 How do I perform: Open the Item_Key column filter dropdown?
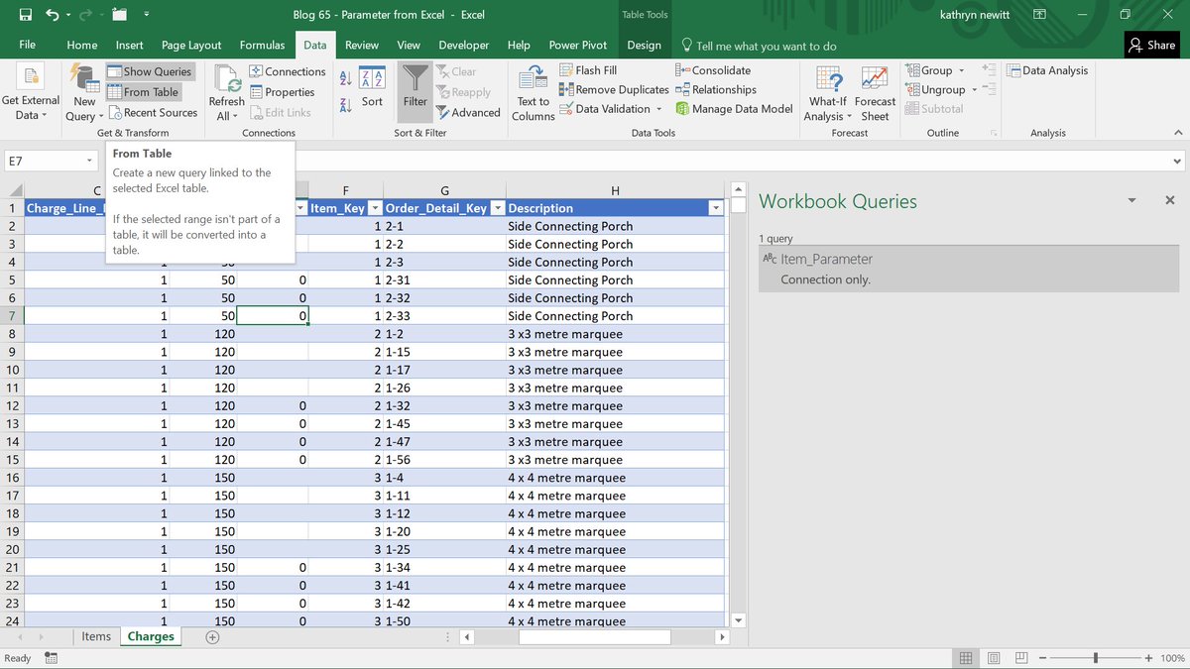[375, 208]
